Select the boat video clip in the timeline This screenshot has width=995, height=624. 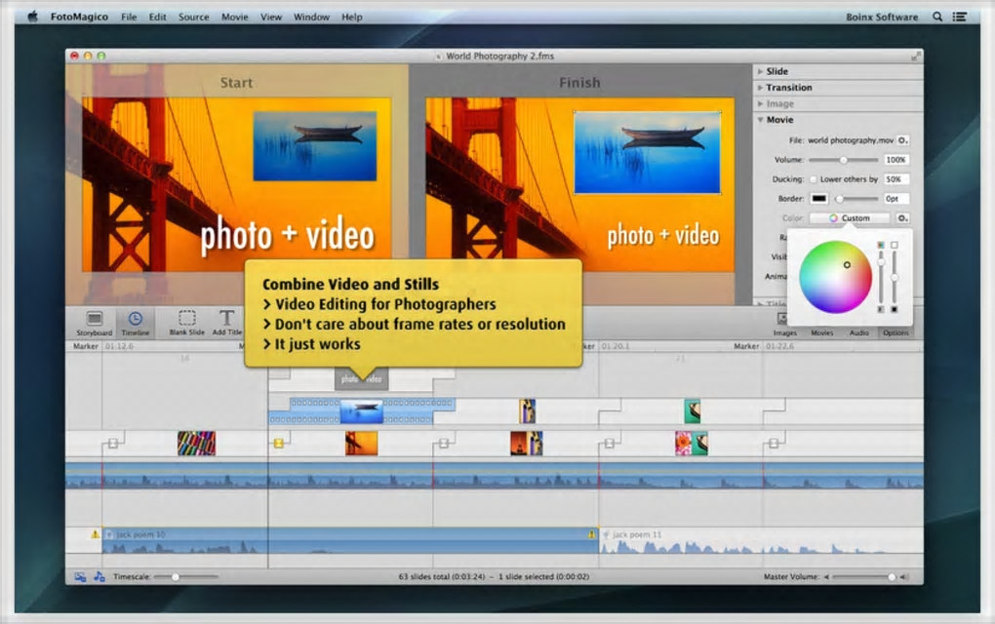tap(361, 411)
